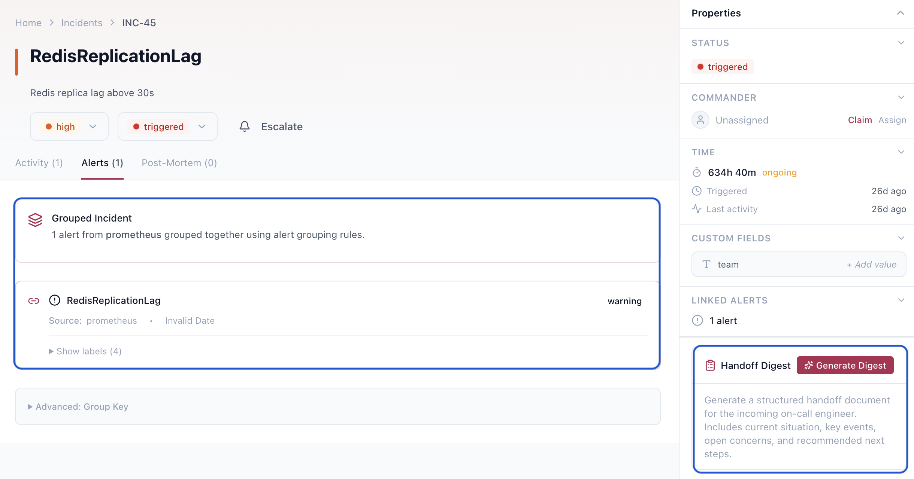Click the 1 alert linked alerts text
The width and height of the screenshot is (914, 479).
click(723, 321)
